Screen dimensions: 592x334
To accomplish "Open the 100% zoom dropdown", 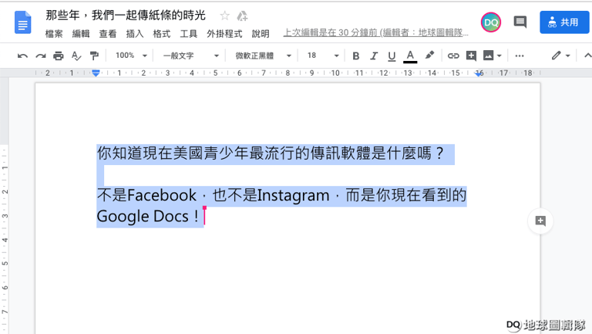I will pyautogui.click(x=131, y=56).
